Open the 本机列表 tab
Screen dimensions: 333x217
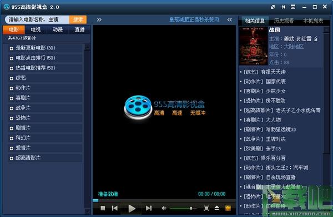313,21
